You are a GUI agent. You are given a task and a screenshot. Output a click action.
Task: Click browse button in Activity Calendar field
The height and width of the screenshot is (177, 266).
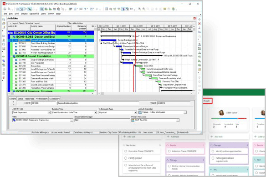[x=185, y=112]
